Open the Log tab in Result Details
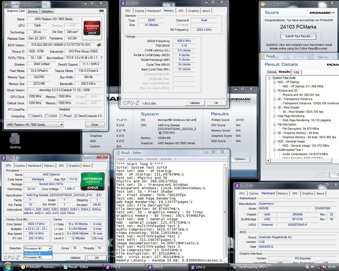 296,72
